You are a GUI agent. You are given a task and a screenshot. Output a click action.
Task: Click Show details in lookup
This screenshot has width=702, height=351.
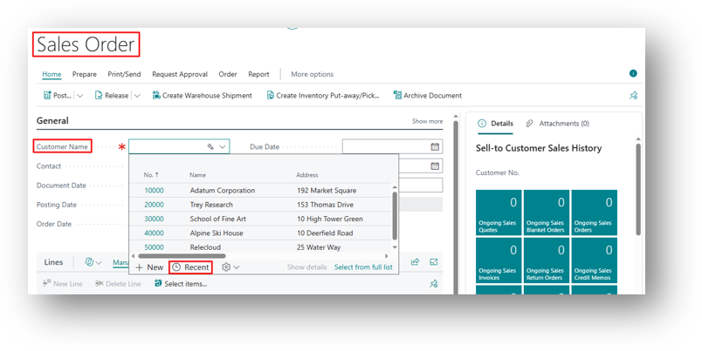306,267
